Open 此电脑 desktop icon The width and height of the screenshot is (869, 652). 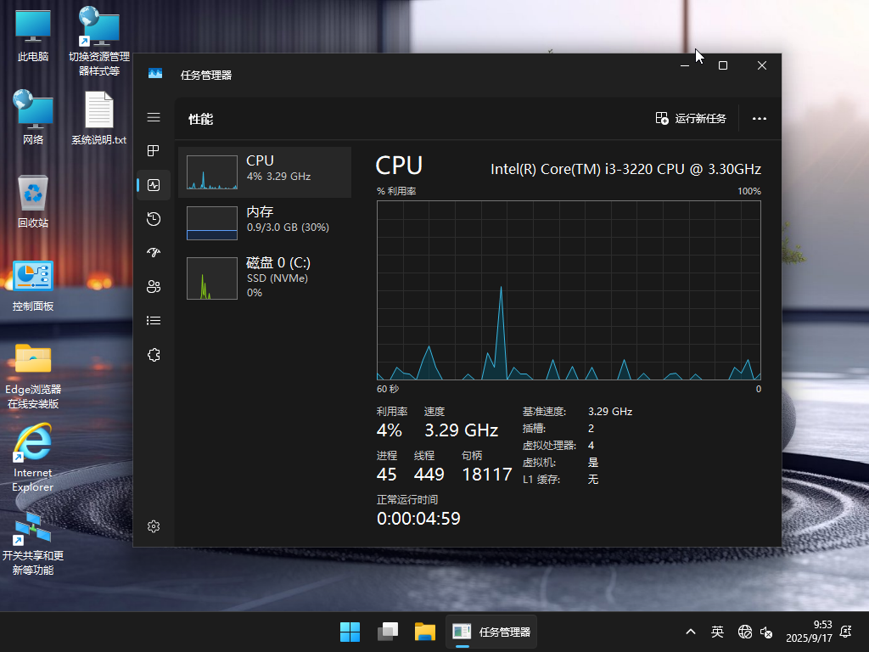33,36
